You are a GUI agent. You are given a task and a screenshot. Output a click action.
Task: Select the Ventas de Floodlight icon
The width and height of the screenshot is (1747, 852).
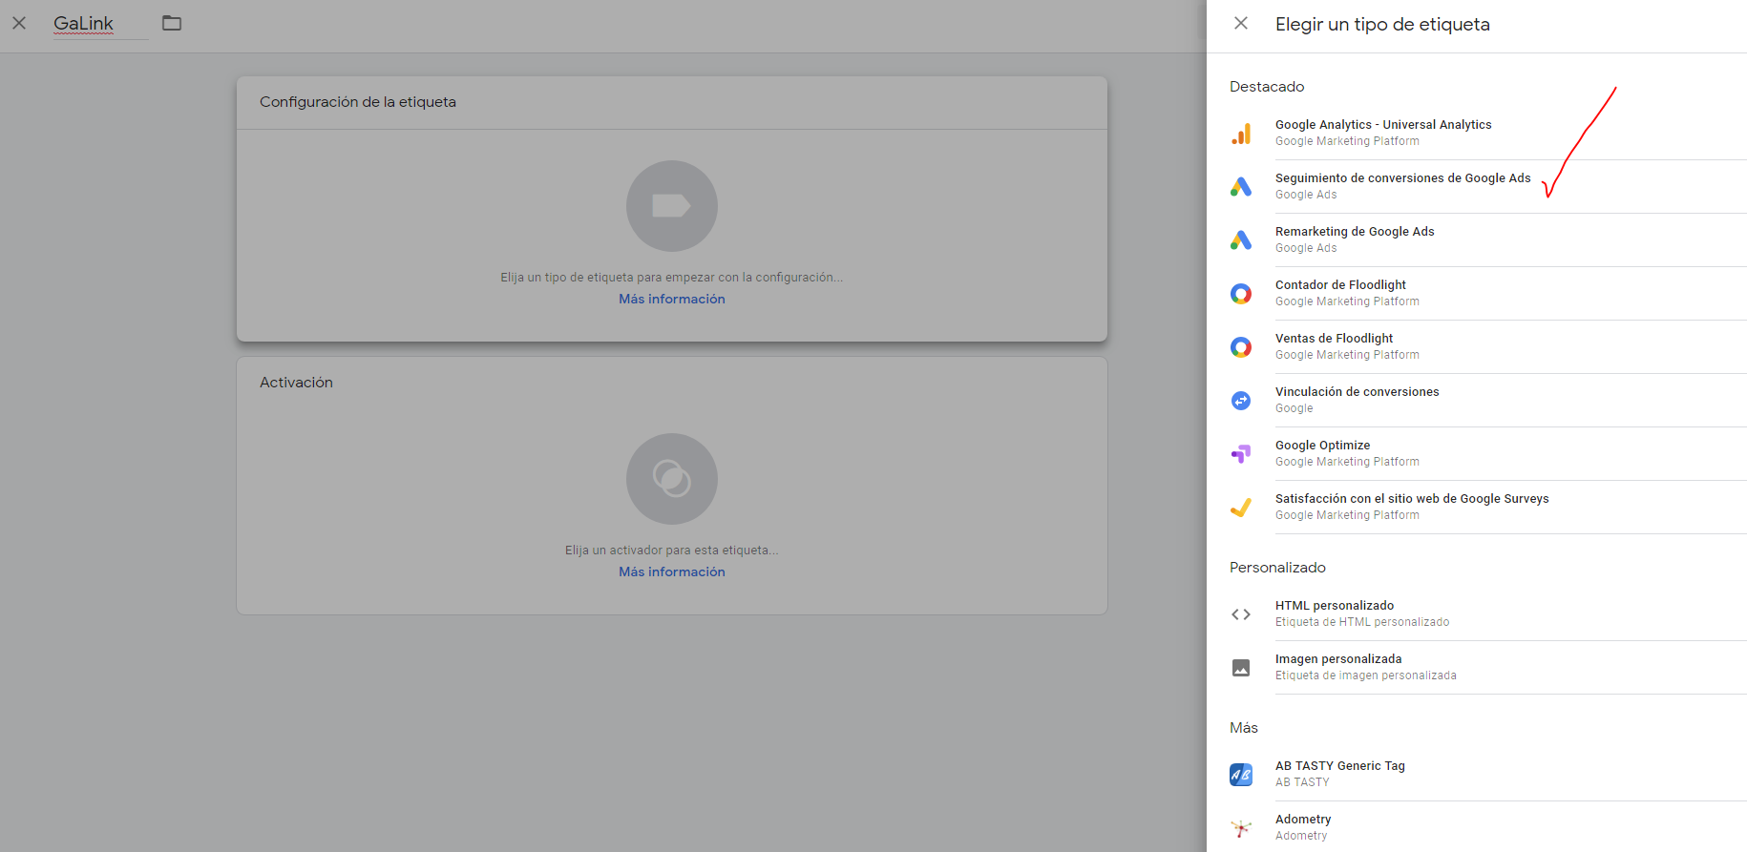(x=1241, y=347)
